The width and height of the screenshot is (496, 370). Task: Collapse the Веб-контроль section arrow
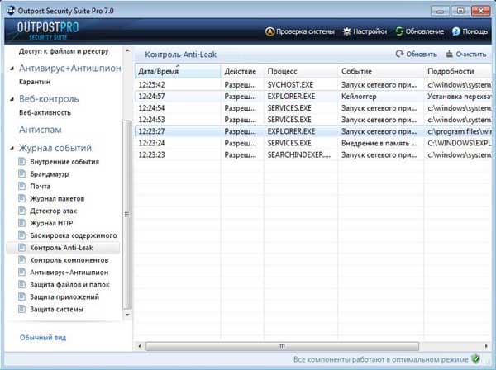[12, 99]
